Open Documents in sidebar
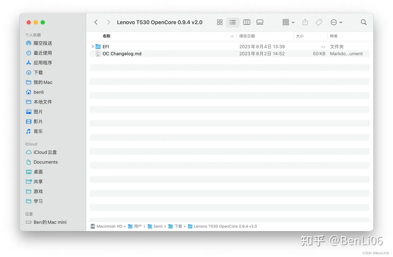The image size is (393, 257). click(x=42, y=162)
